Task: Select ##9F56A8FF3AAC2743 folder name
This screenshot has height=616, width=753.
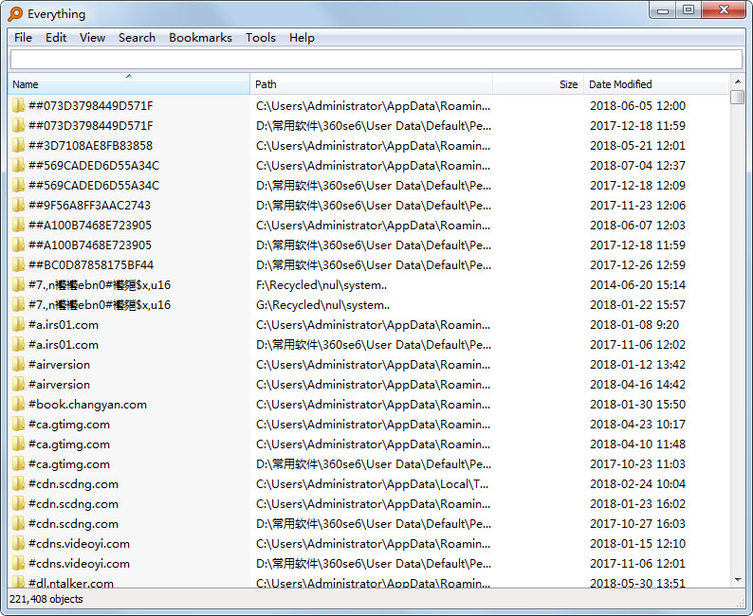Action: coord(89,206)
